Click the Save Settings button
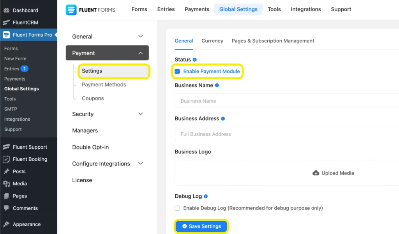The image size is (399, 234). tap(201, 226)
